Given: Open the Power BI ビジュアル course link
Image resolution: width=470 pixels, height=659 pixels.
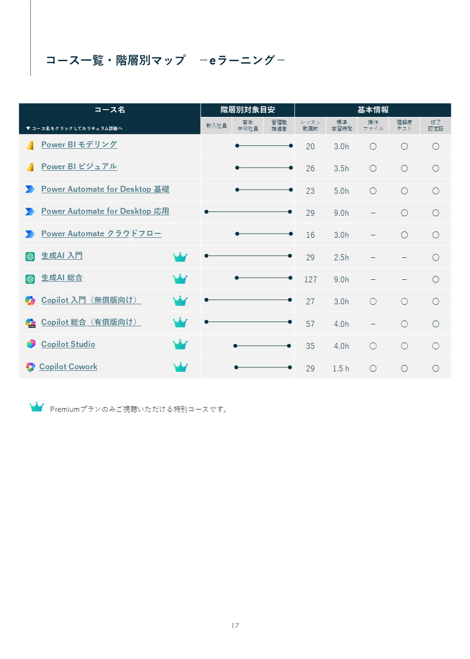Looking at the screenshot, I should 79,167.
